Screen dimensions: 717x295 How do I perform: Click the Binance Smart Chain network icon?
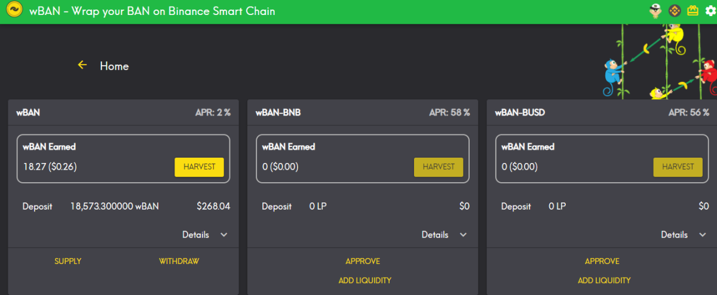click(675, 11)
